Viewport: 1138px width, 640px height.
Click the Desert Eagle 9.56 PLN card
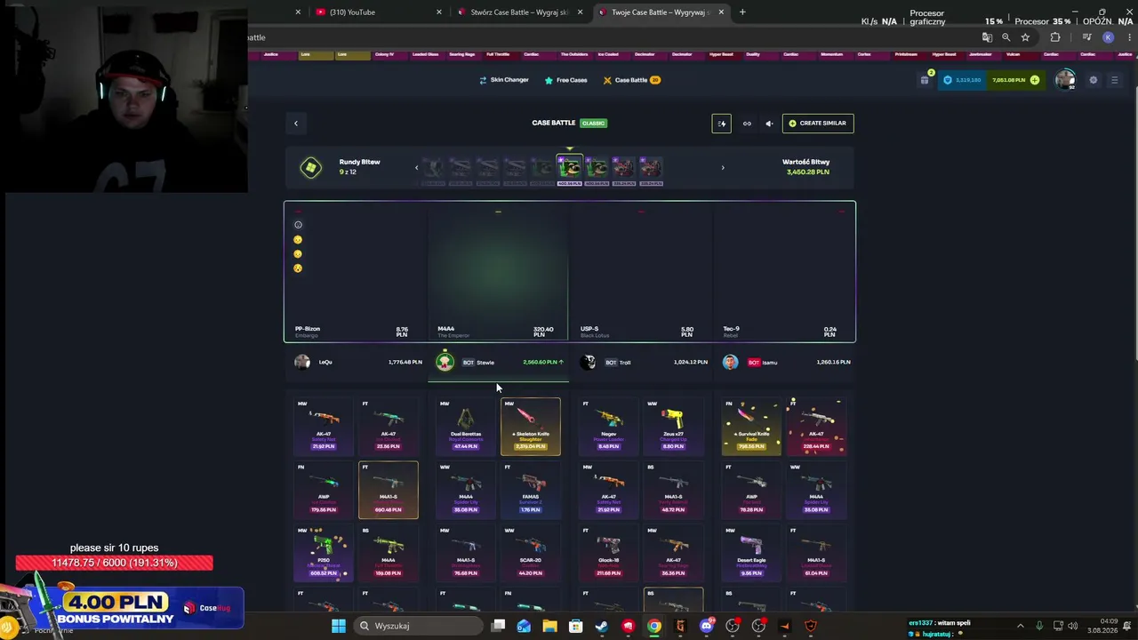pyautogui.click(x=751, y=554)
